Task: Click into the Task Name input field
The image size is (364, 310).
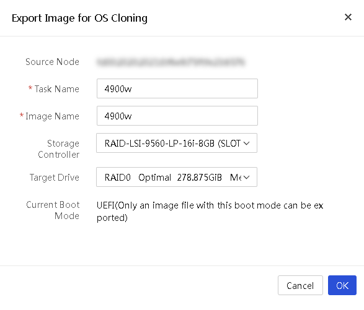Action: pyautogui.click(x=177, y=88)
